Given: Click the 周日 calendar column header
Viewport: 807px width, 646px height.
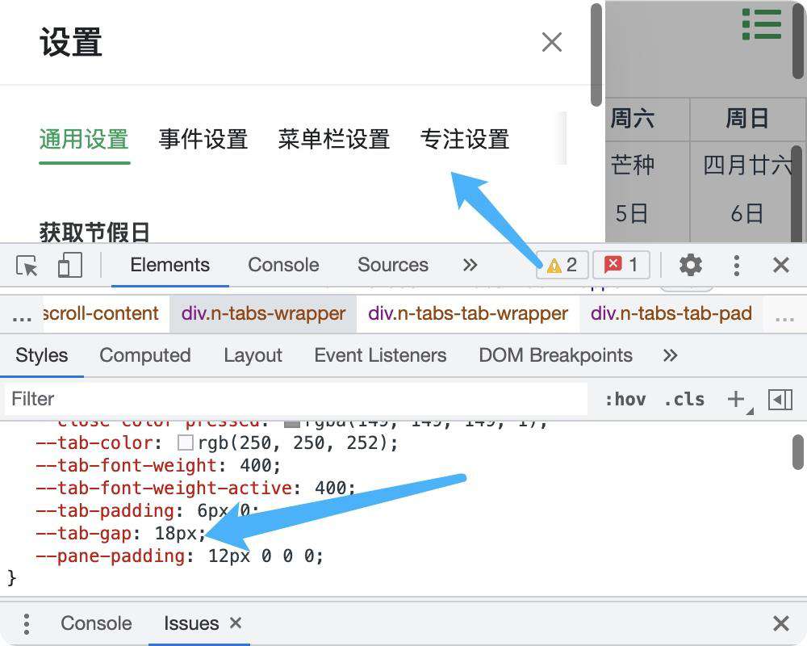Looking at the screenshot, I should pos(746,119).
